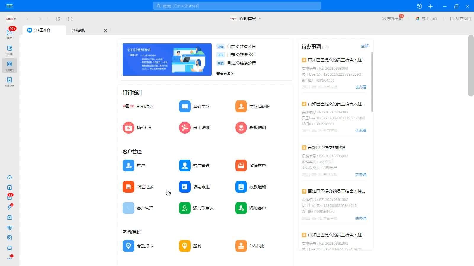Image resolution: width=474 pixels, height=266 pixels.
Task: Click 去办理 for the 报销 request
Action: [x=361, y=175]
